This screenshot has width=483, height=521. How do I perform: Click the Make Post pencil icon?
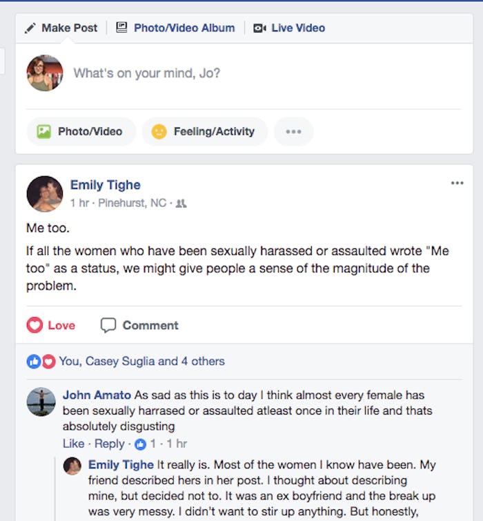tap(30, 28)
